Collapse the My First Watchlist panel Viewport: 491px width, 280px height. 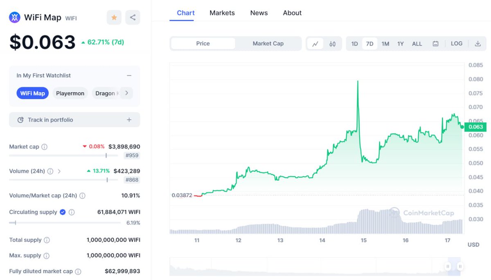click(129, 75)
